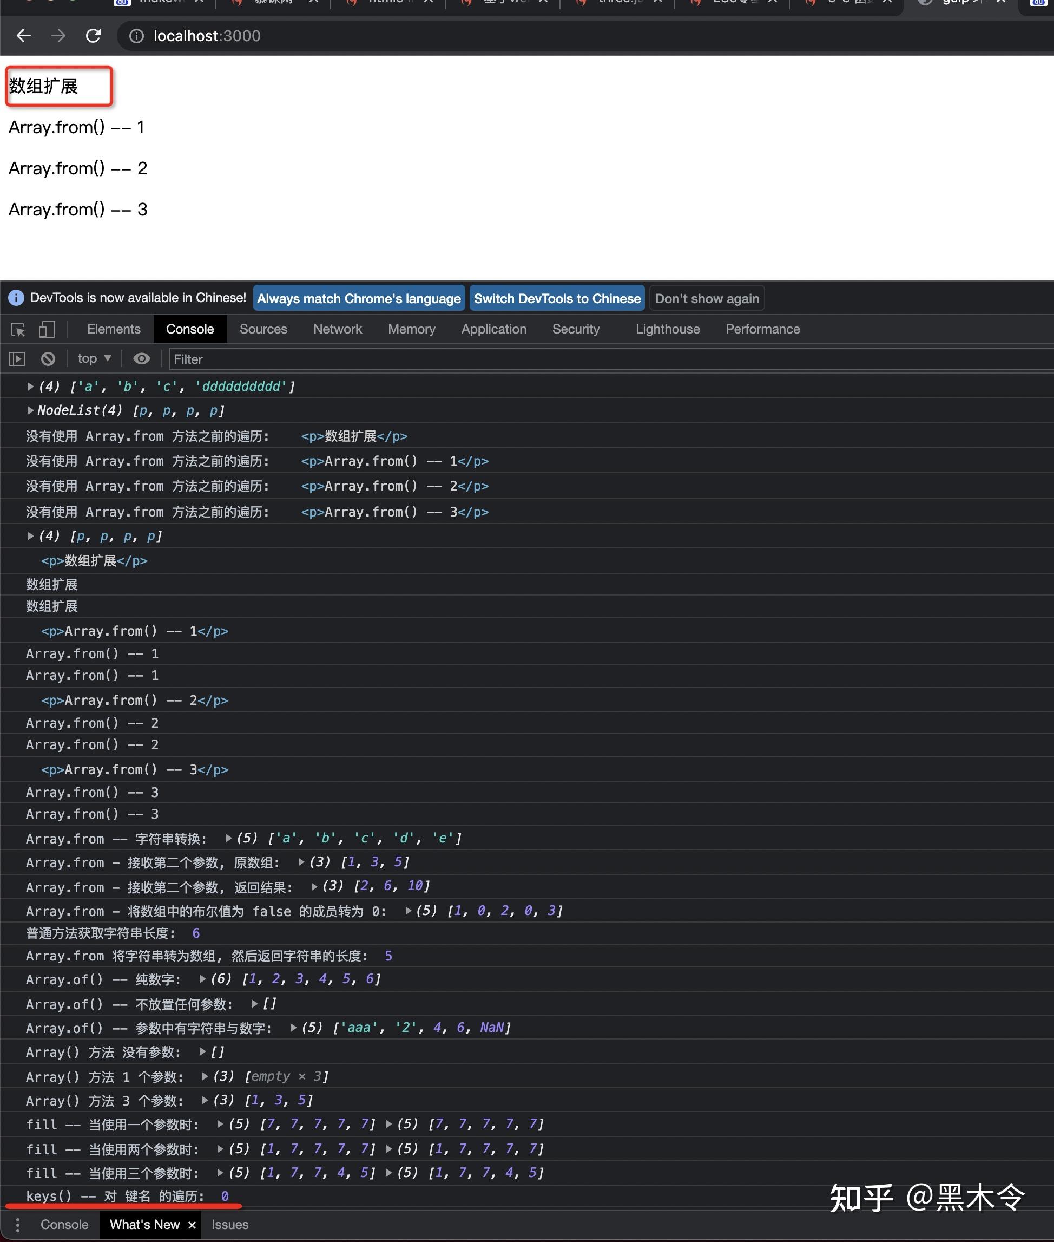The width and height of the screenshot is (1054, 1242).
Task: Toggle the device toolbar icon
Action: point(47,330)
